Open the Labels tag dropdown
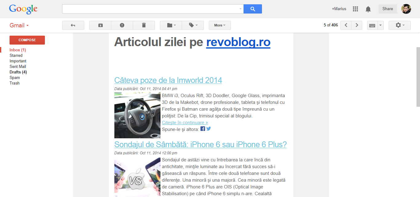420x197 pixels. (193, 25)
